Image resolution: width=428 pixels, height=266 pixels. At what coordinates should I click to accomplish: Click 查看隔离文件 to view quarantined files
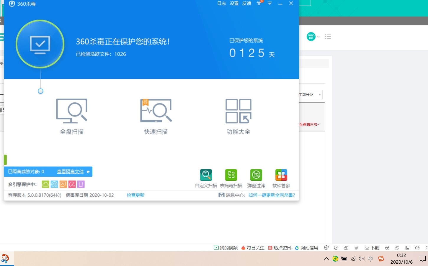click(x=70, y=172)
